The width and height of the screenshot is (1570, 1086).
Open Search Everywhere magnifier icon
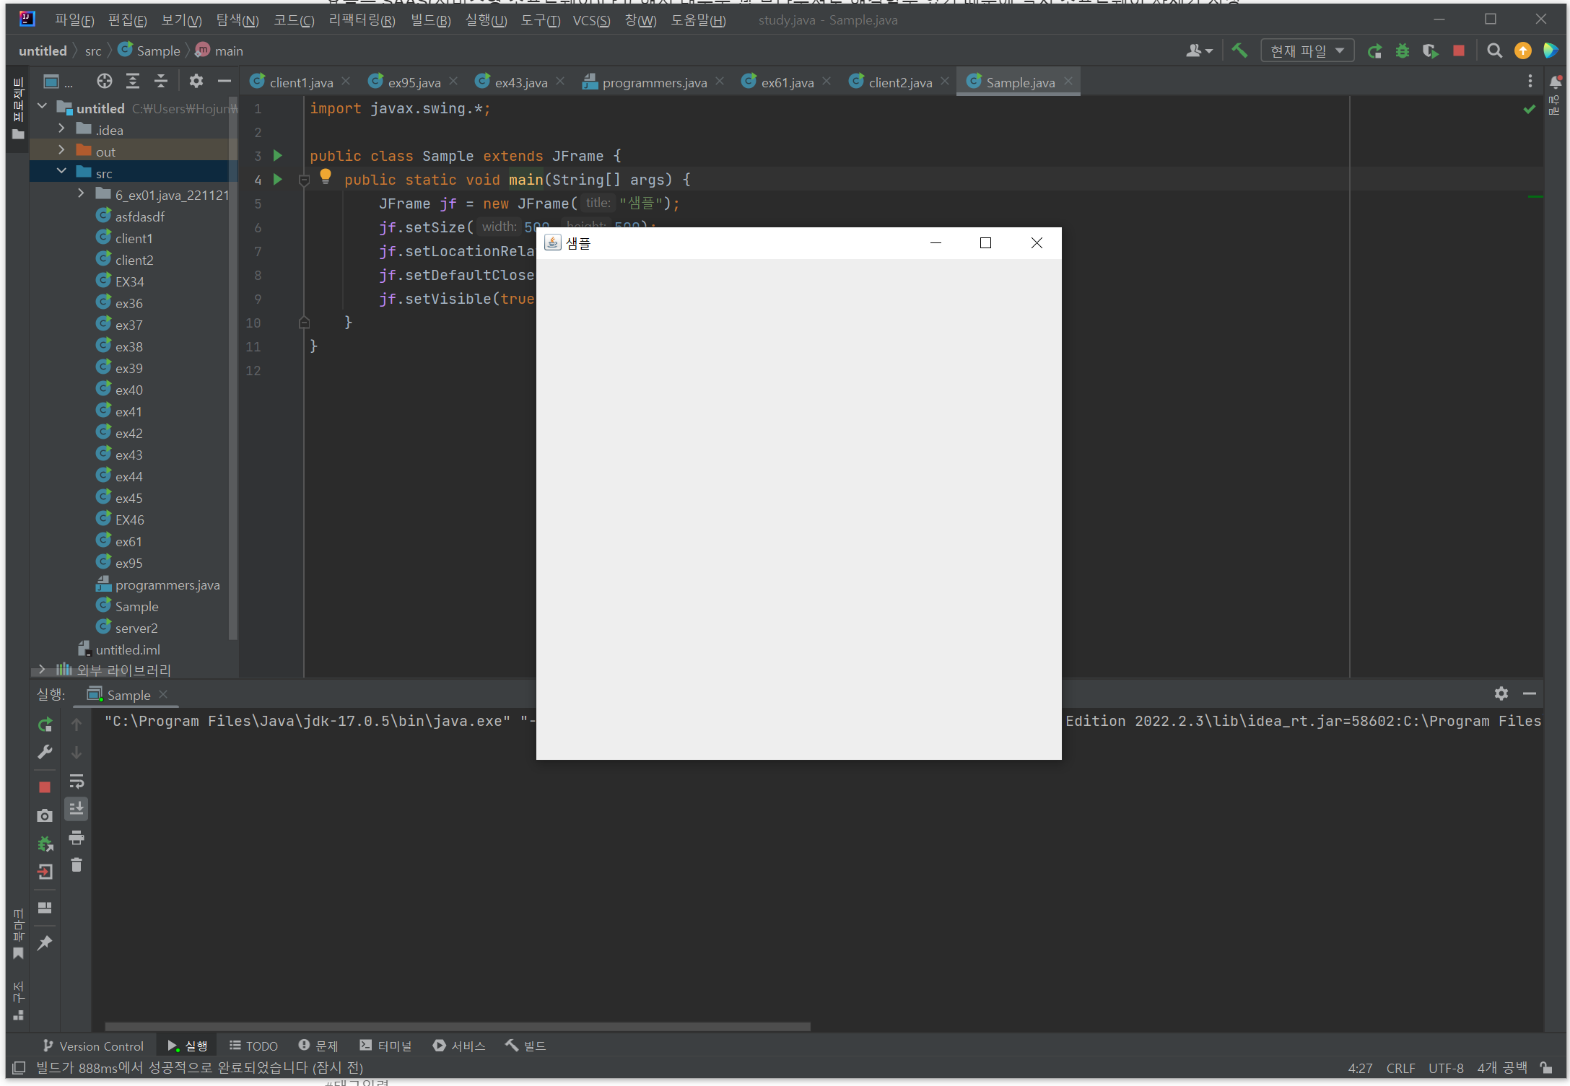click(1494, 51)
